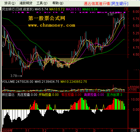Click the 日线 period button at bottom right

coord(134,130)
